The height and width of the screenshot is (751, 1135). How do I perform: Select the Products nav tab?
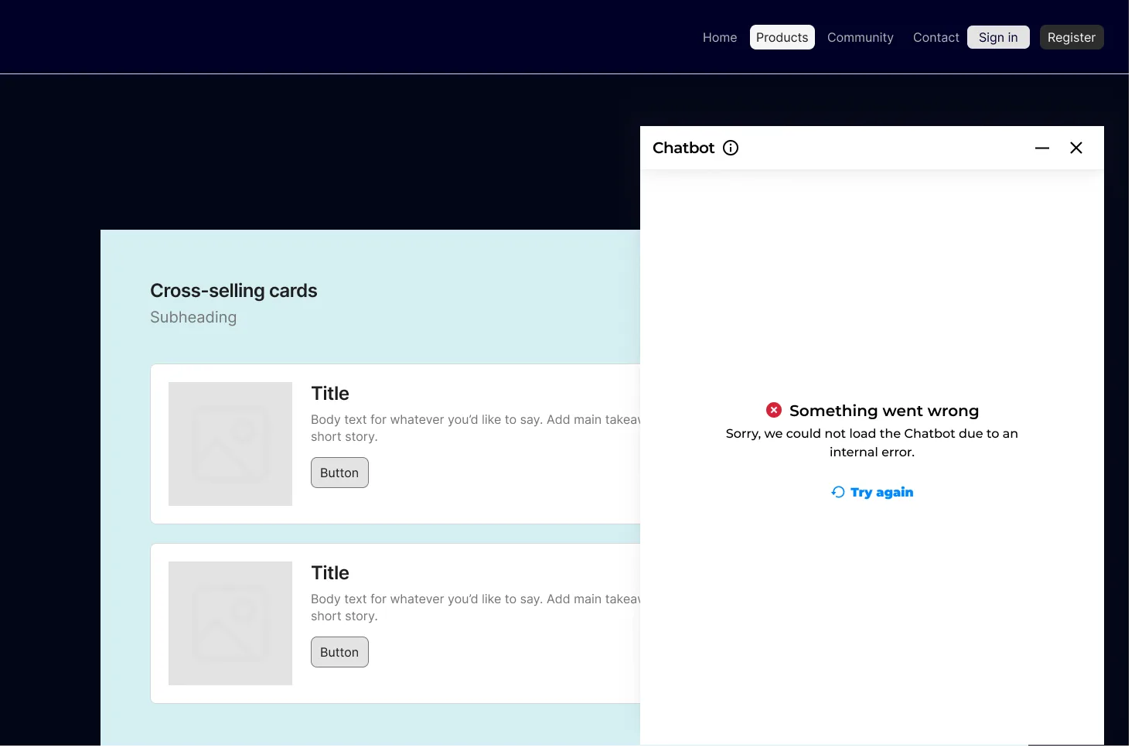click(x=782, y=37)
